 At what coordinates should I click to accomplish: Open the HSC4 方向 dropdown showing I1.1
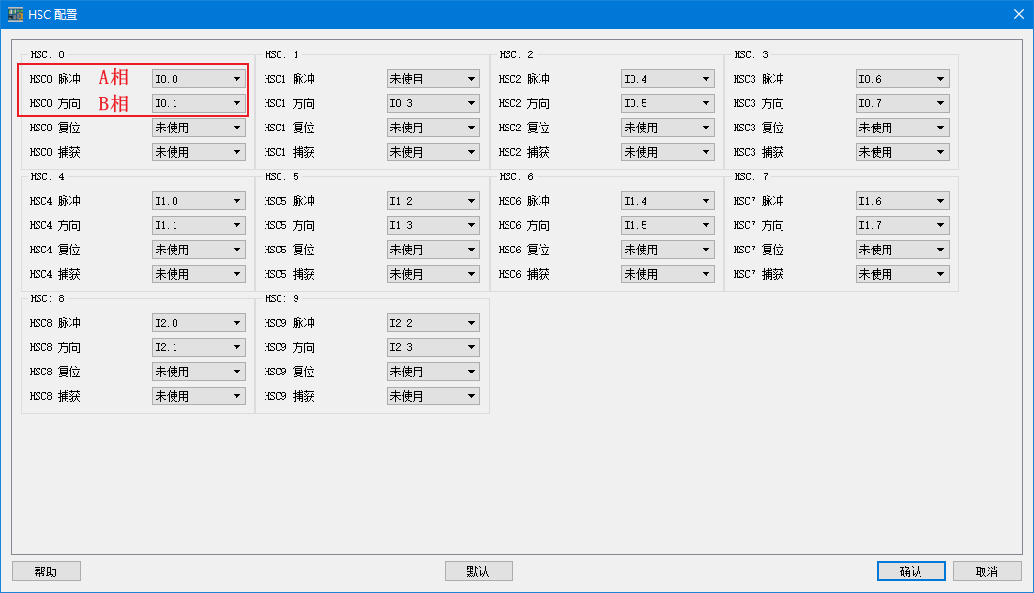(x=199, y=225)
